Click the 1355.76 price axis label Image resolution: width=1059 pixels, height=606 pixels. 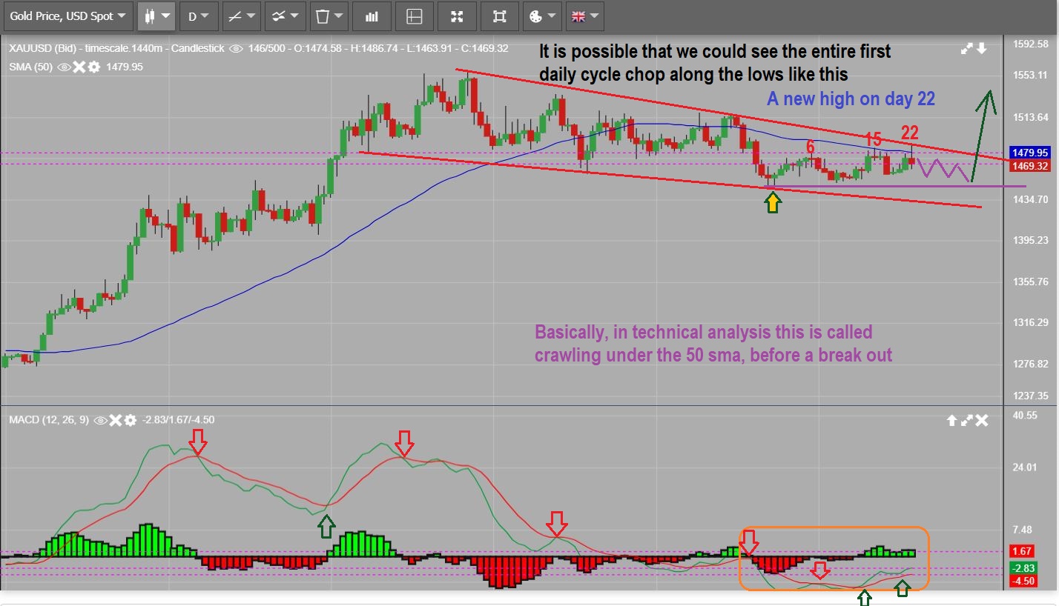[x=1031, y=282]
